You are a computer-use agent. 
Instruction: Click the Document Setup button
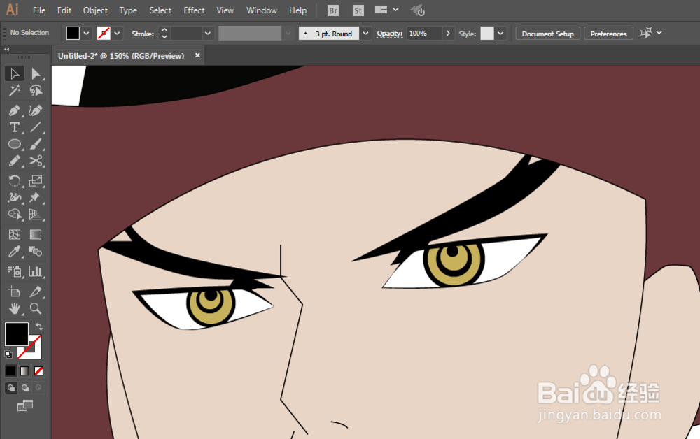click(x=548, y=34)
